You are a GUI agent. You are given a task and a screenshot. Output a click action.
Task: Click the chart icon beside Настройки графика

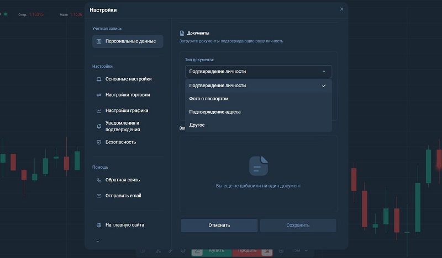tap(99, 111)
